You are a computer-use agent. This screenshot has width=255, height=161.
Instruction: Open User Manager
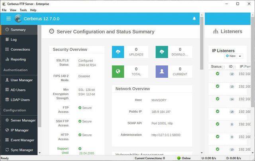coord(21,80)
